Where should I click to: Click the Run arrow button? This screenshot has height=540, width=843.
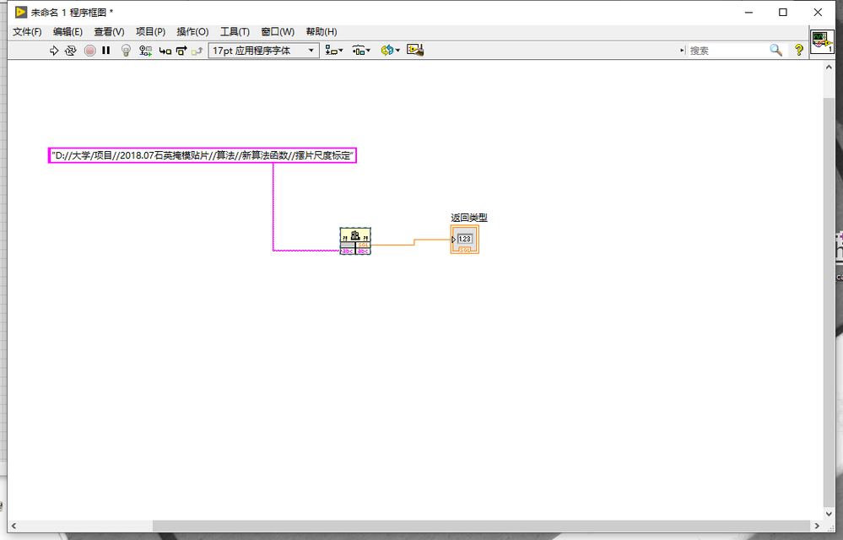[54, 51]
